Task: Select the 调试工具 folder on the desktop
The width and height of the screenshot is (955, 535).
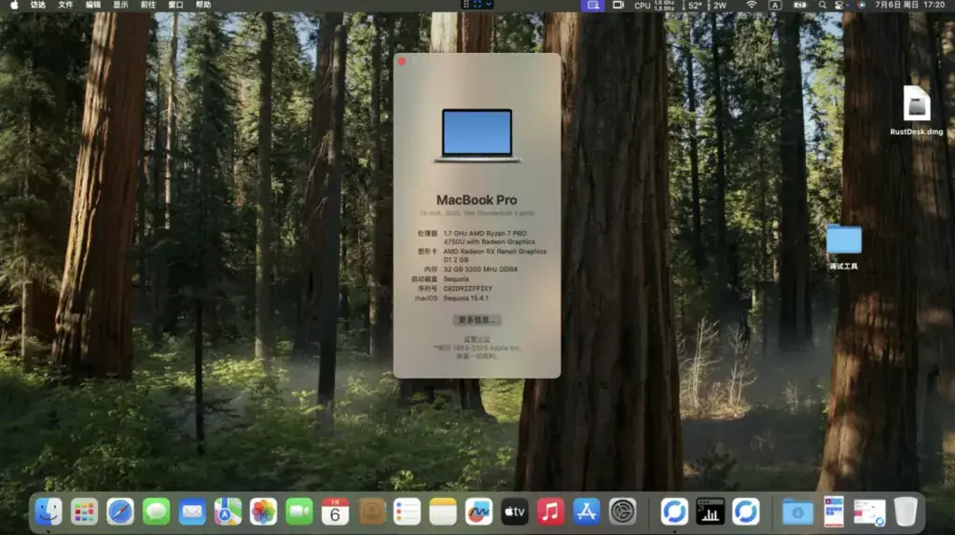Action: click(843, 246)
